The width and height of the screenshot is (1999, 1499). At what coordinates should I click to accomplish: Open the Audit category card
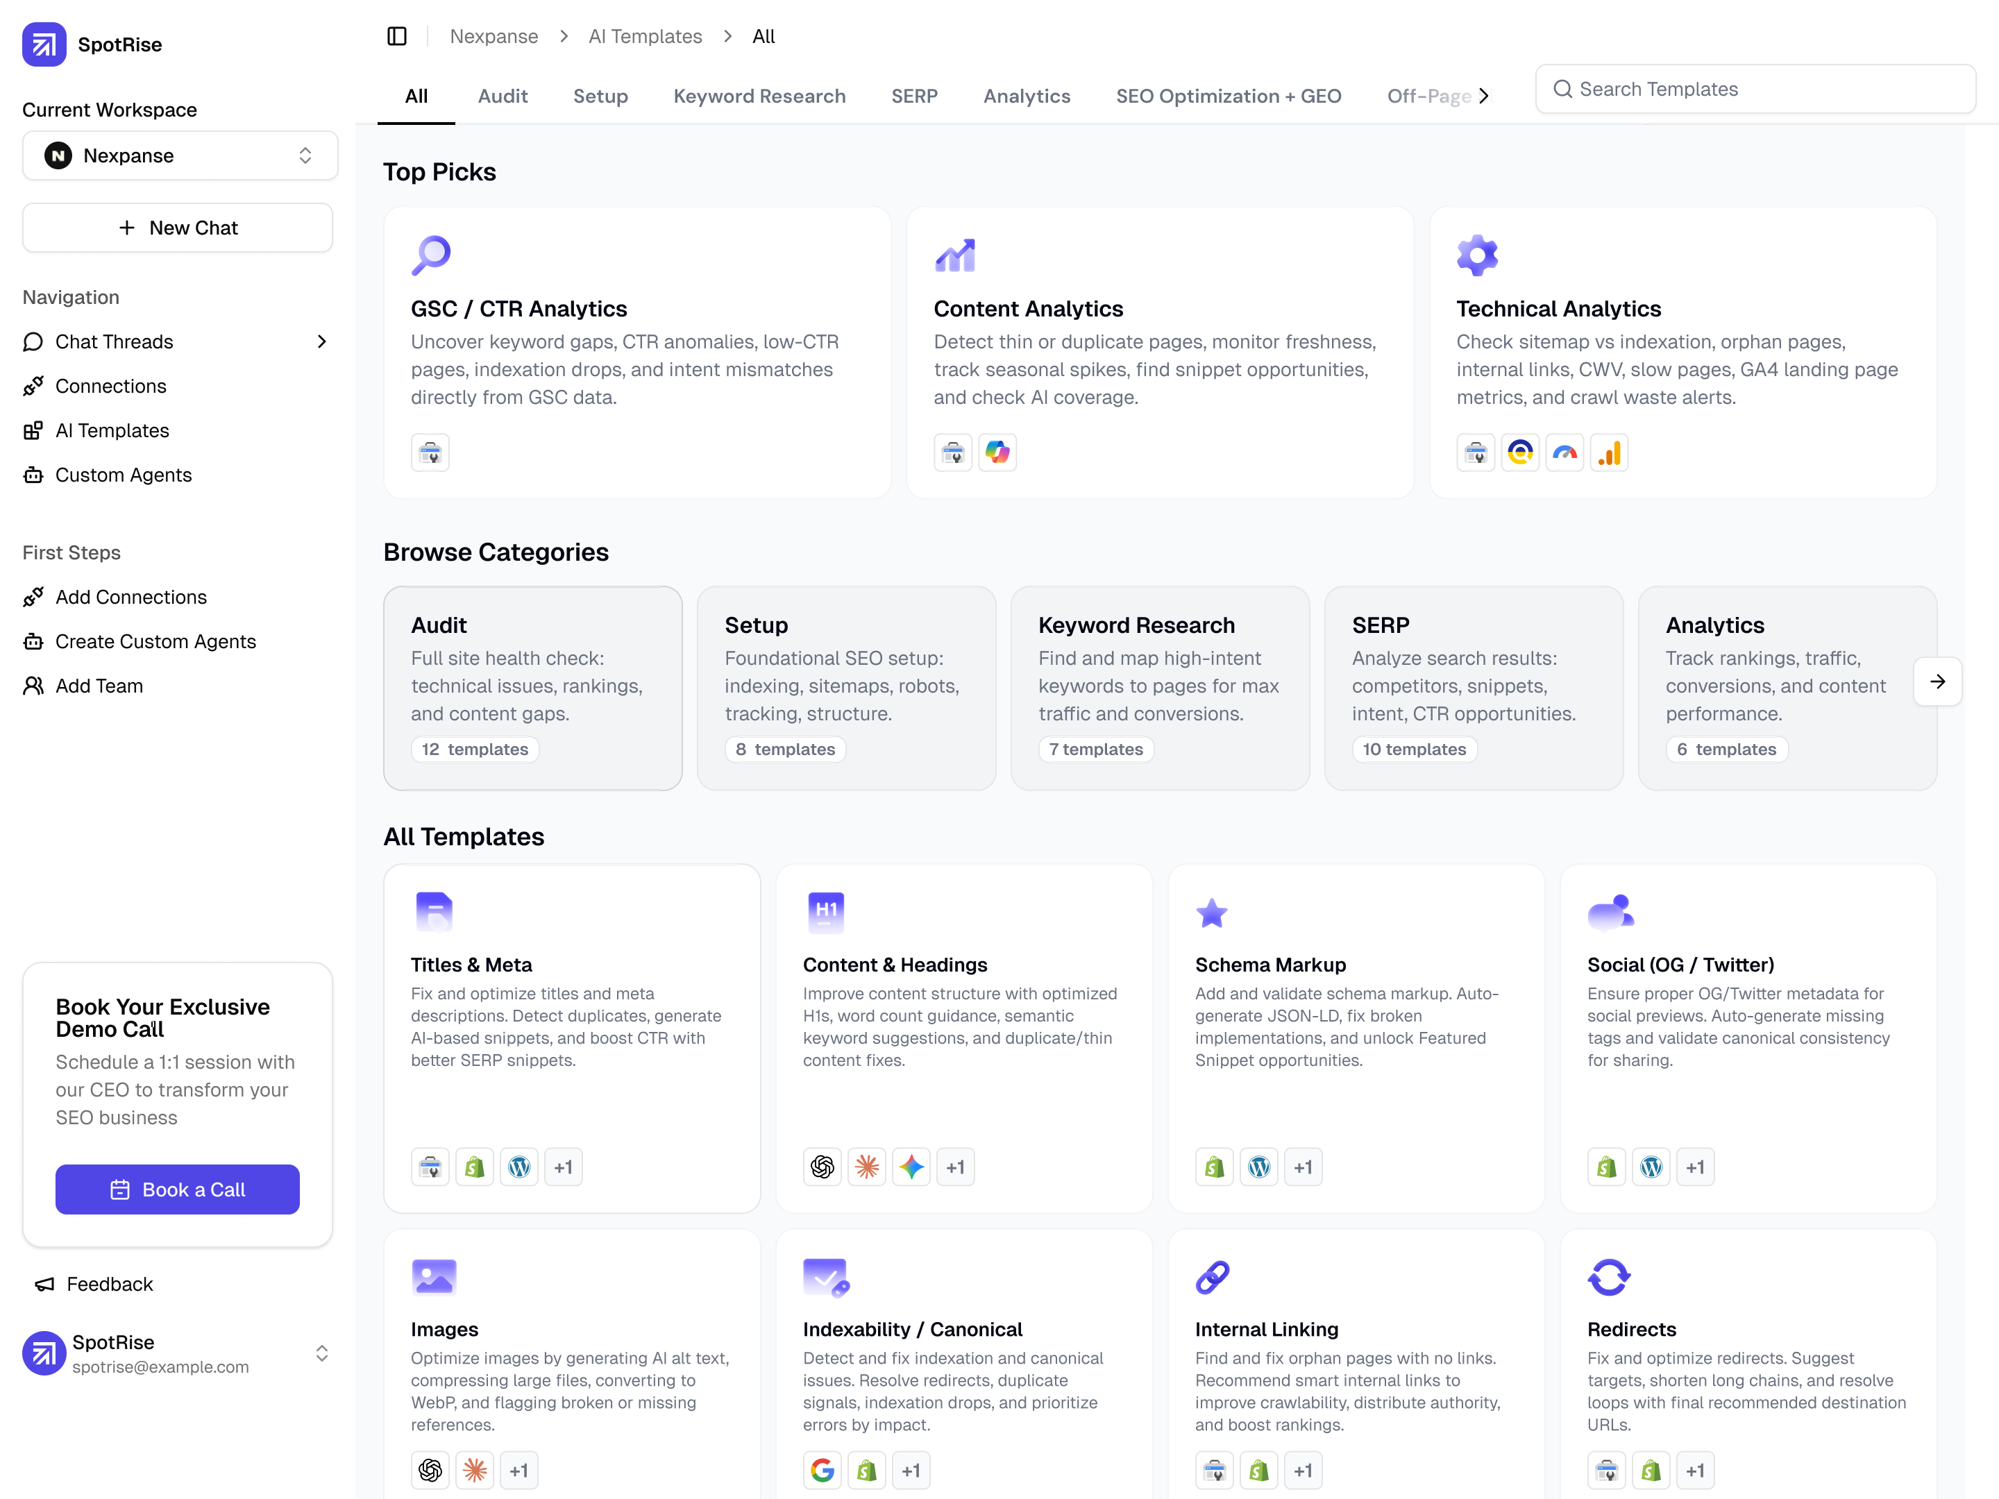[x=532, y=688]
